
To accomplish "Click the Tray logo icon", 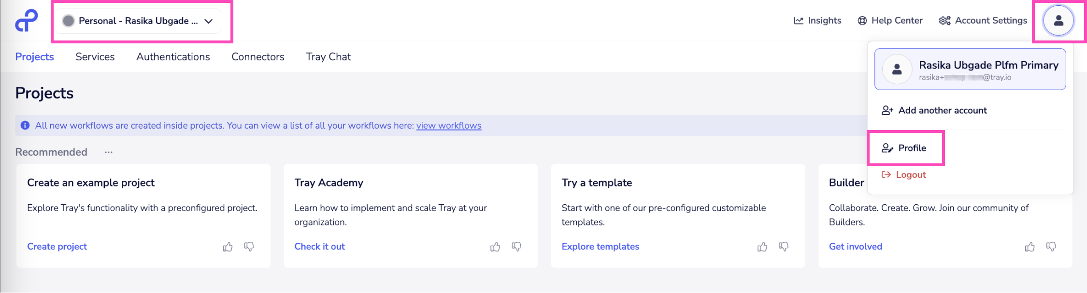I will pos(26,21).
